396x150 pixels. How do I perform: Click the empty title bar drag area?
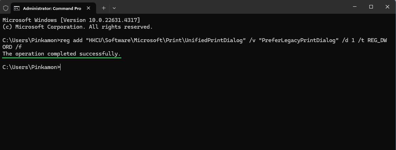(231, 7)
